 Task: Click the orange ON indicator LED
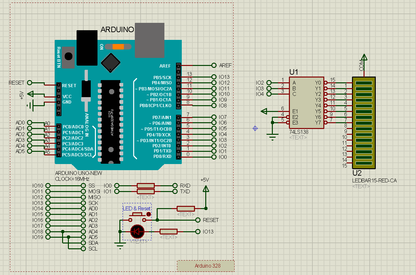point(118,47)
